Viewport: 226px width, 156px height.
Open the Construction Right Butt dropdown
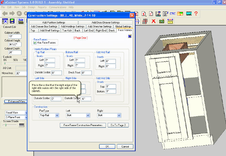pos(109,115)
